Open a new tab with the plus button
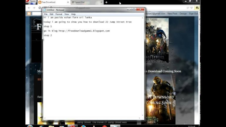 [x=106, y=2]
